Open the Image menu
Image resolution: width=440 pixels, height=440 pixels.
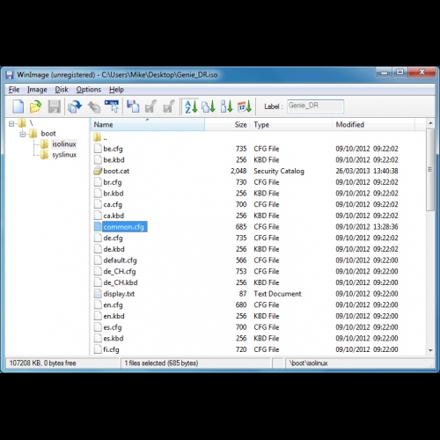pos(37,90)
